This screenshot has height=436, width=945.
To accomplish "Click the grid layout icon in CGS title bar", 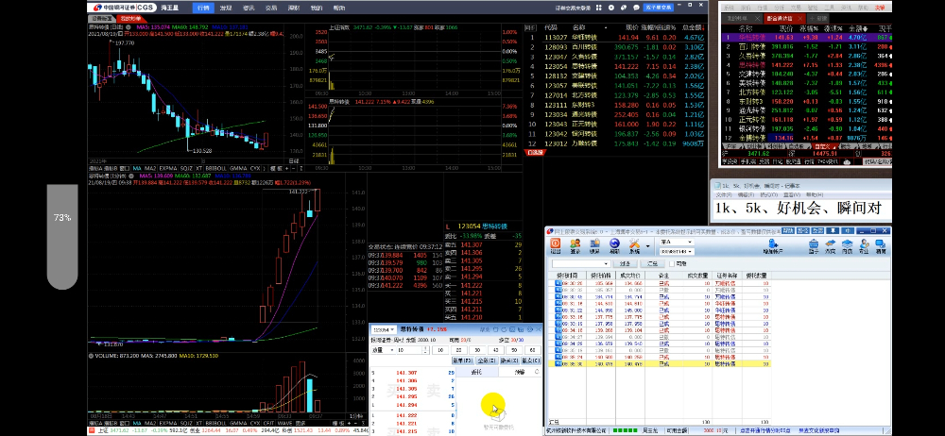I will (598, 8).
